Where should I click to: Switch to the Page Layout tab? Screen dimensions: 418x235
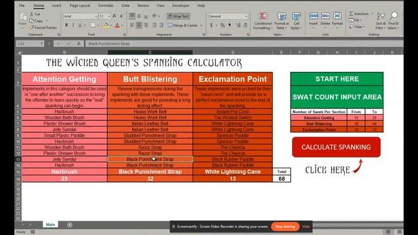[80, 5]
